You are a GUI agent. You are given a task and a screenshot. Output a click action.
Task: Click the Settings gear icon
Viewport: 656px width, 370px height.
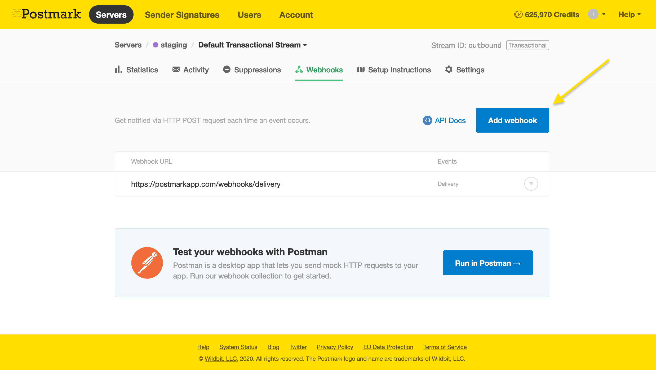pos(449,69)
